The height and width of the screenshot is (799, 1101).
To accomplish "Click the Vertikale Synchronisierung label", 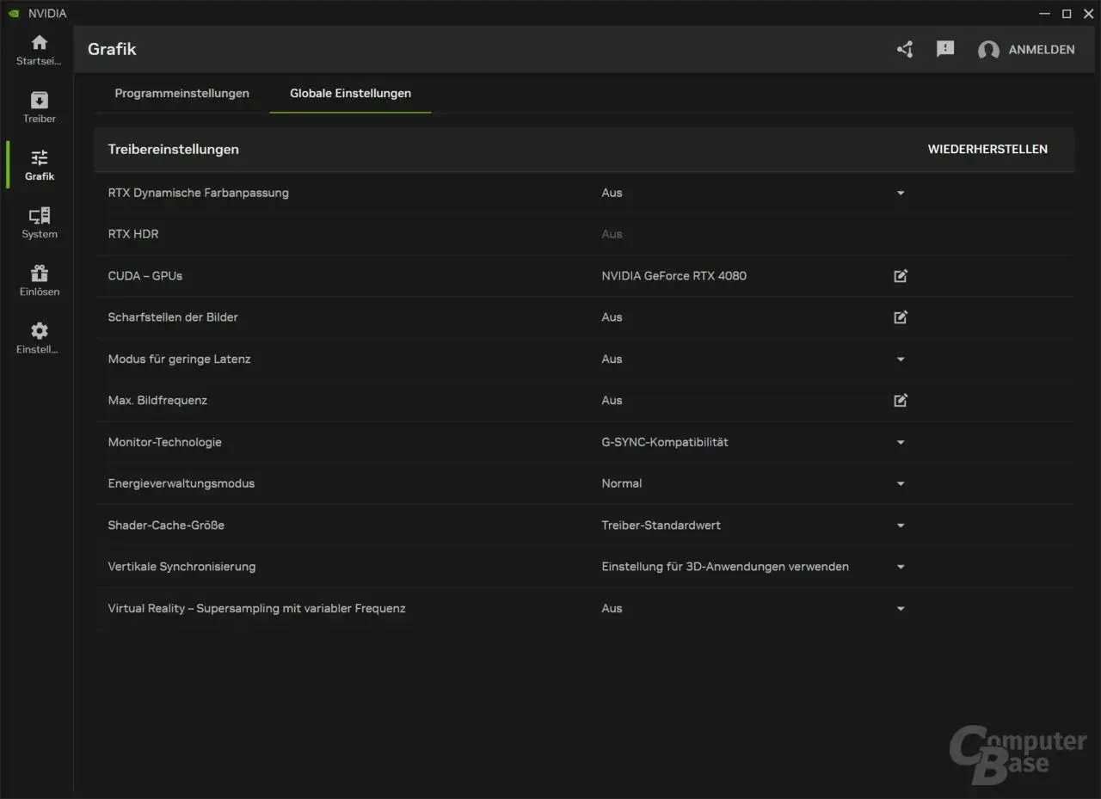I will pos(181,567).
